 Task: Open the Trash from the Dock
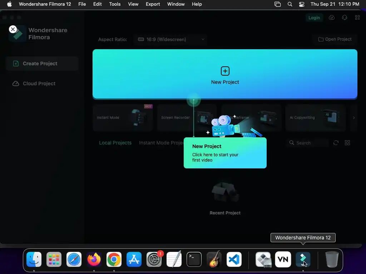click(332, 259)
